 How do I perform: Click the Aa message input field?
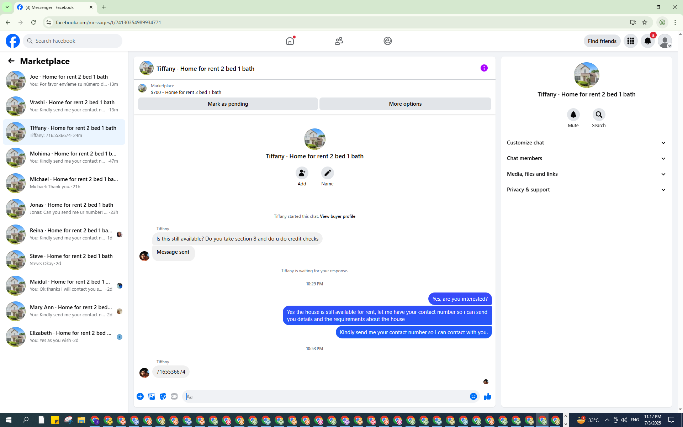click(325, 396)
